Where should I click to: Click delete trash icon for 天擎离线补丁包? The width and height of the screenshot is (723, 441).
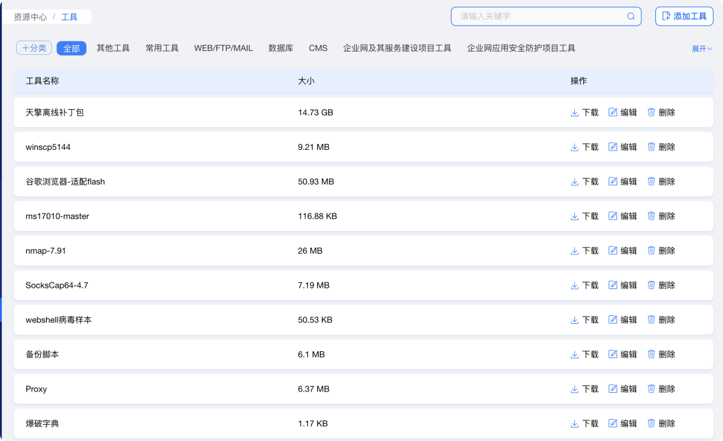pyautogui.click(x=651, y=112)
